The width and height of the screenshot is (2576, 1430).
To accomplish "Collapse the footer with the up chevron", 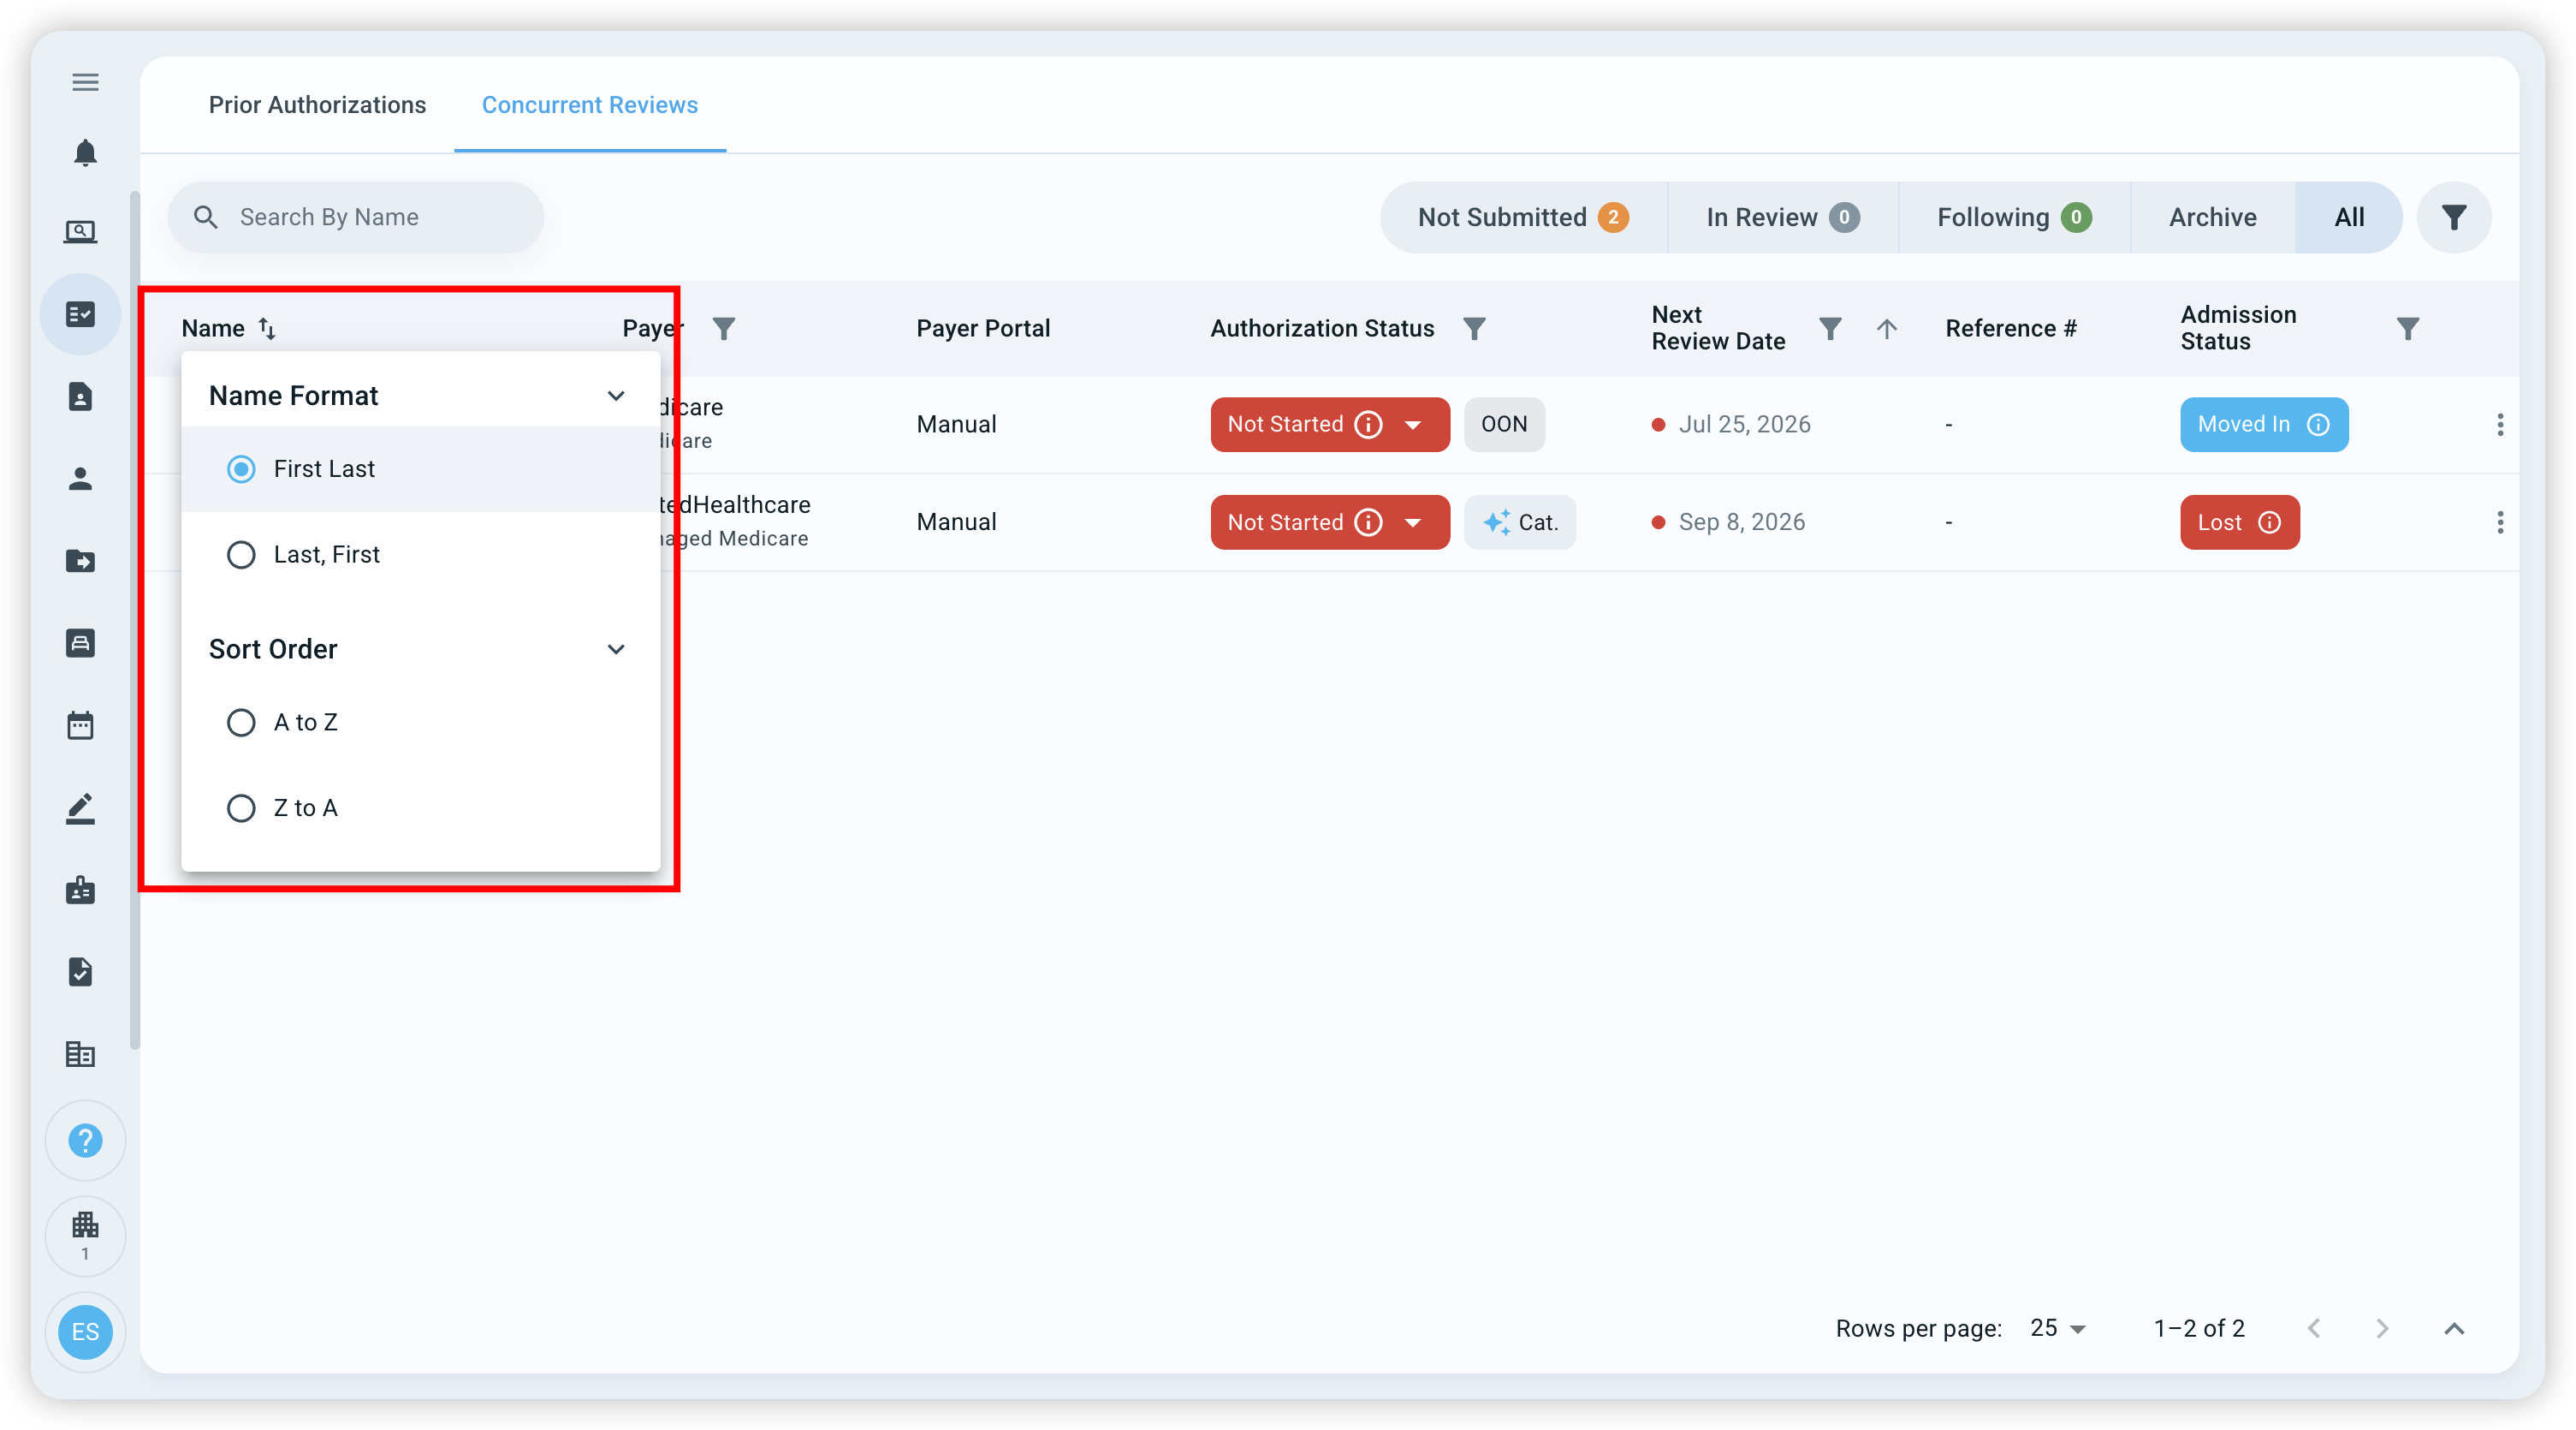I will (2454, 1329).
